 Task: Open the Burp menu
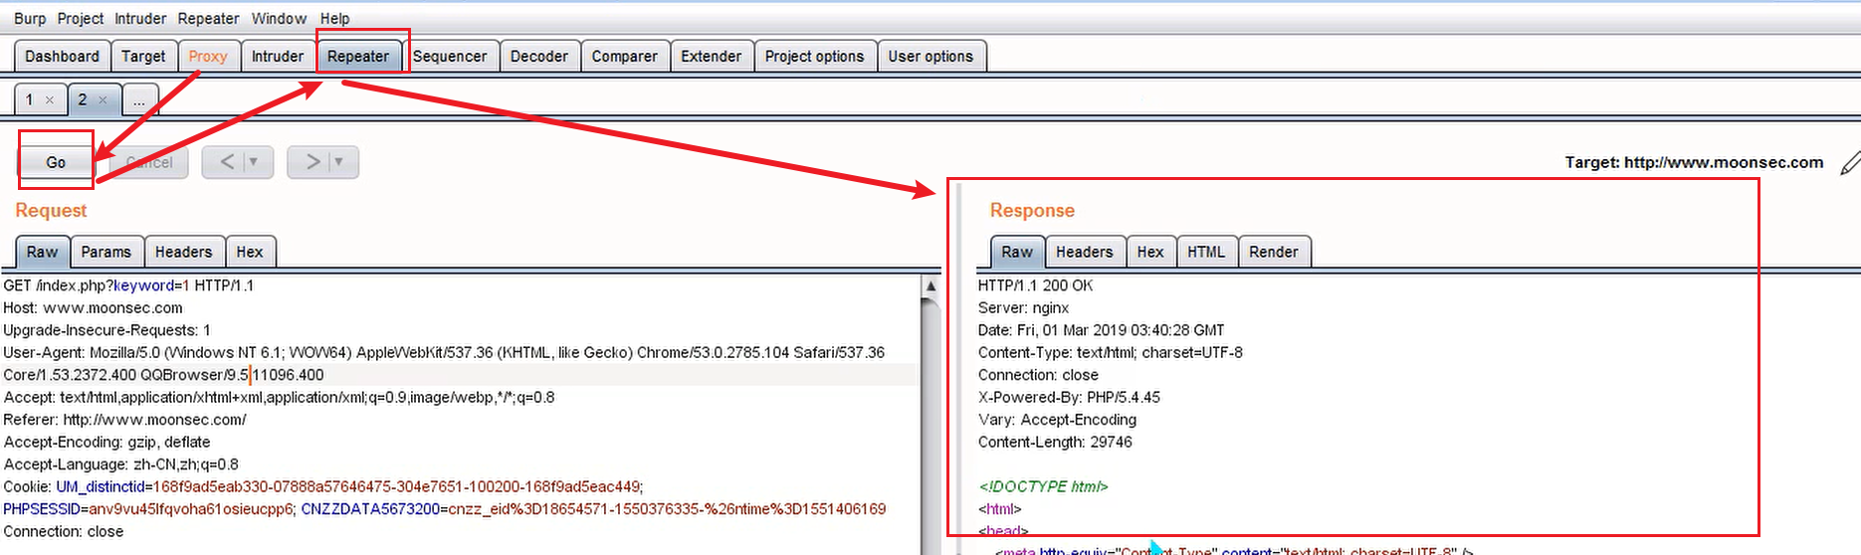tap(30, 18)
